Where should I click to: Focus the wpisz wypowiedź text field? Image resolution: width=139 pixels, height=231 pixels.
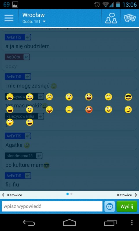coord(52,206)
